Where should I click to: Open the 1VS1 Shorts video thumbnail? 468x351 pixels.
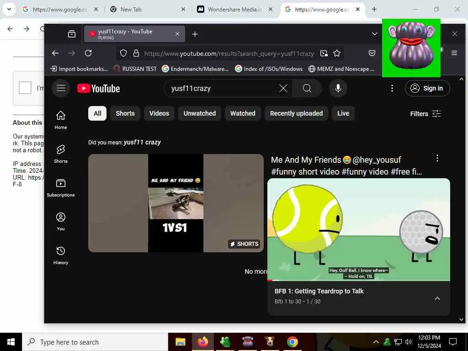pyautogui.click(x=176, y=203)
